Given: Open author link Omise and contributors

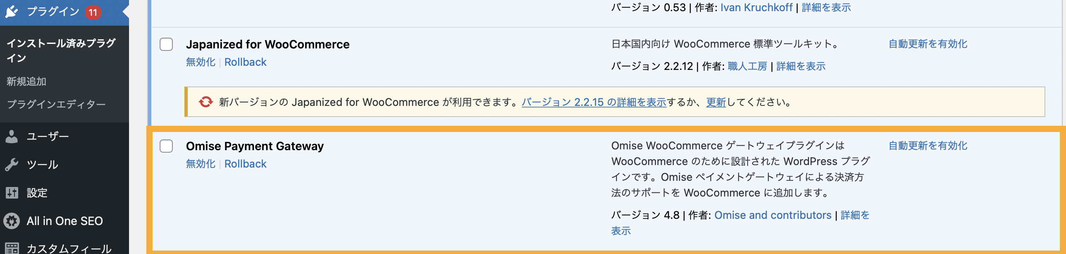Looking at the screenshot, I should (772, 215).
